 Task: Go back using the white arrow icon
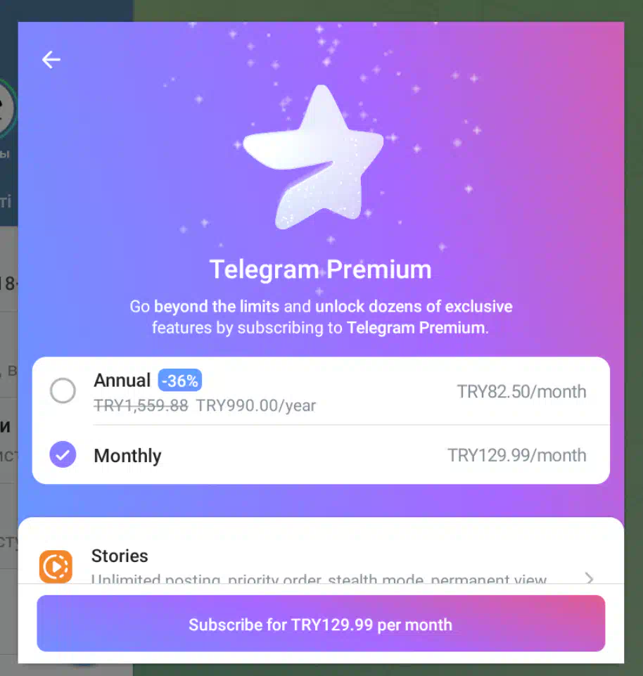point(51,60)
